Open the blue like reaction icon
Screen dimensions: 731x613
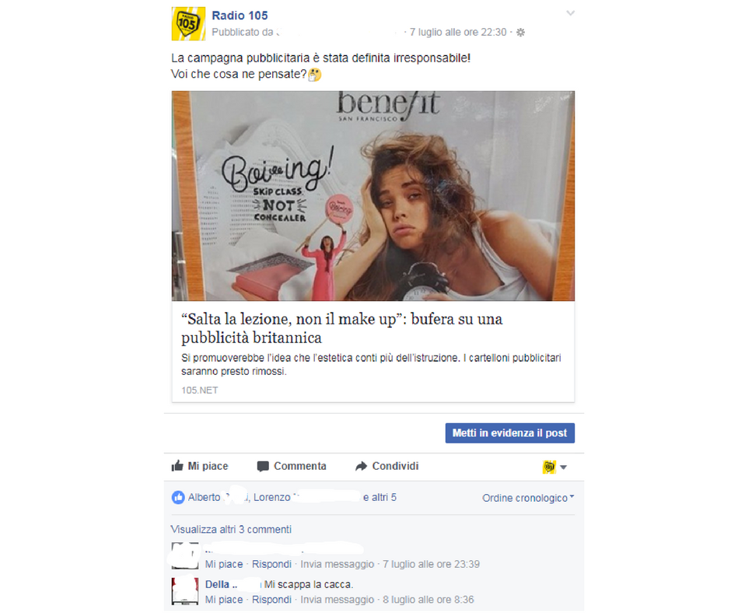(x=178, y=497)
